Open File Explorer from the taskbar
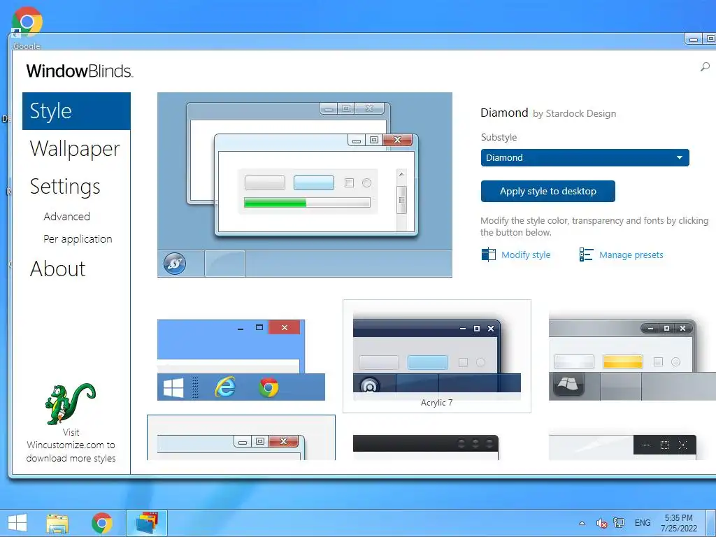 [57, 523]
